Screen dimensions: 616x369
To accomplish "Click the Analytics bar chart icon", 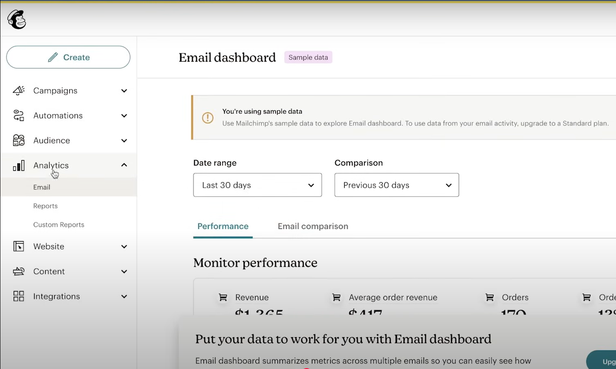I will click(x=18, y=165).
